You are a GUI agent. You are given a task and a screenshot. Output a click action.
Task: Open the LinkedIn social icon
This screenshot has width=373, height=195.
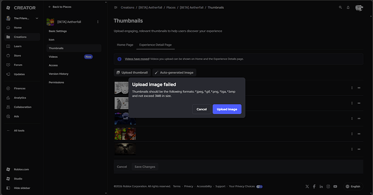[x=321, y=186]
